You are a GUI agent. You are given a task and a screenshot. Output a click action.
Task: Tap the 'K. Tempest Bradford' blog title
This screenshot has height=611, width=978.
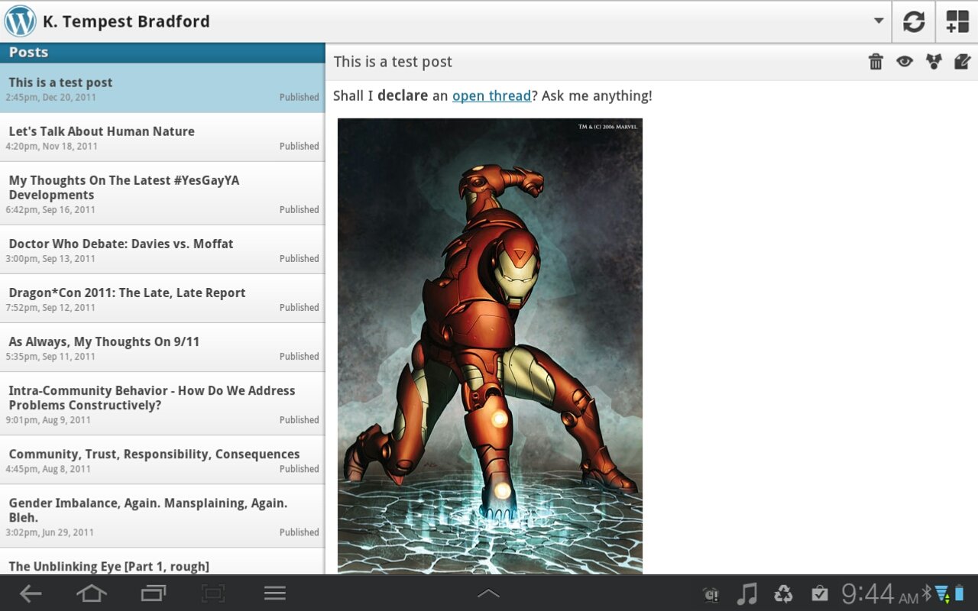126,21
